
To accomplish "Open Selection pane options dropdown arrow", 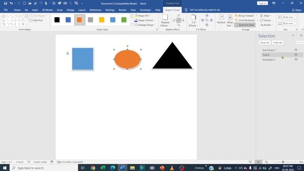I will (x=293, y=36).
